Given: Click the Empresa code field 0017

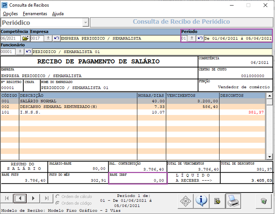Looking at the screenshot, I should 37,38.
